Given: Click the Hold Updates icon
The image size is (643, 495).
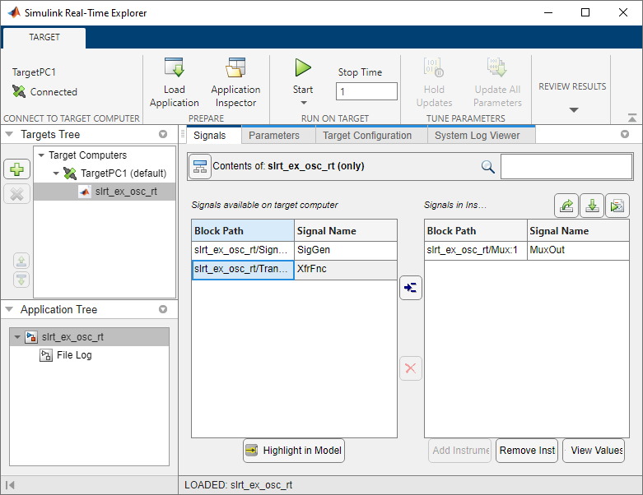Looking at the screenshot, I should pyautogui.click(x=434, y=67).
